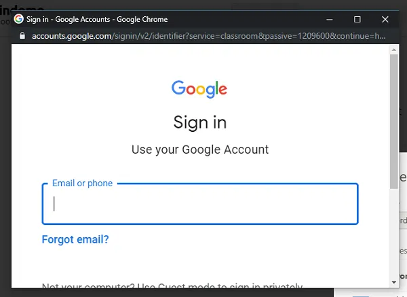Click the colorful Google logo
Image resolution: width=407 pixels, height=297 pixels.
pos(199,89)
